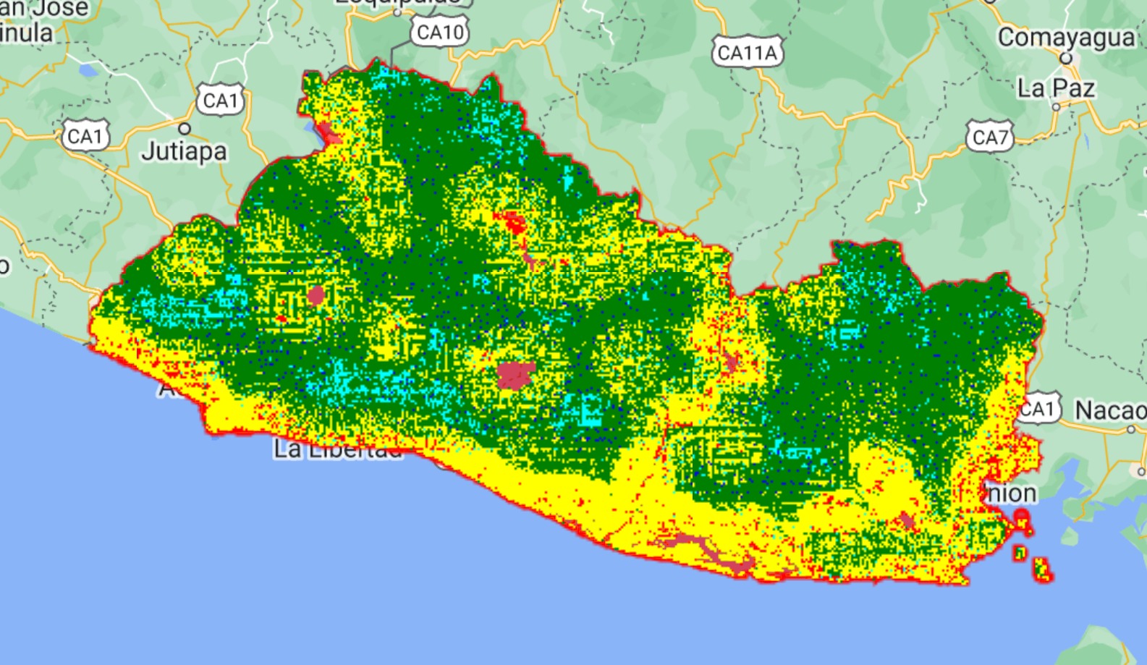Click the small round red patch in west
Viewport: 1147px width, 665px height.
pos(316,295)
